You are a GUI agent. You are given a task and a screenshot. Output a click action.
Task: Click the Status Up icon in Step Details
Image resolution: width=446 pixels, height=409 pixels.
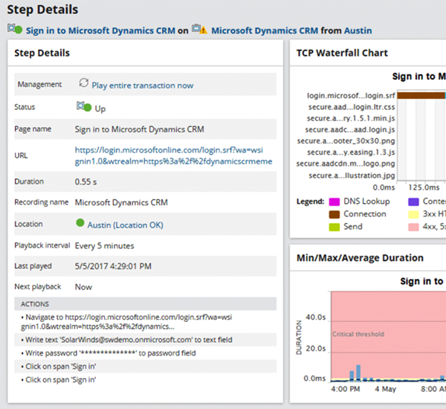84,107
